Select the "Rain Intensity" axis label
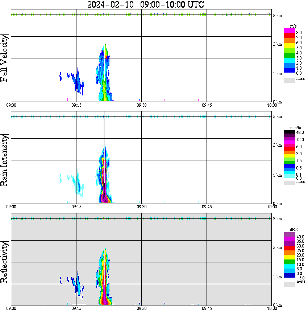The height and width of the screenshot is (315, 308). (4, 160)
